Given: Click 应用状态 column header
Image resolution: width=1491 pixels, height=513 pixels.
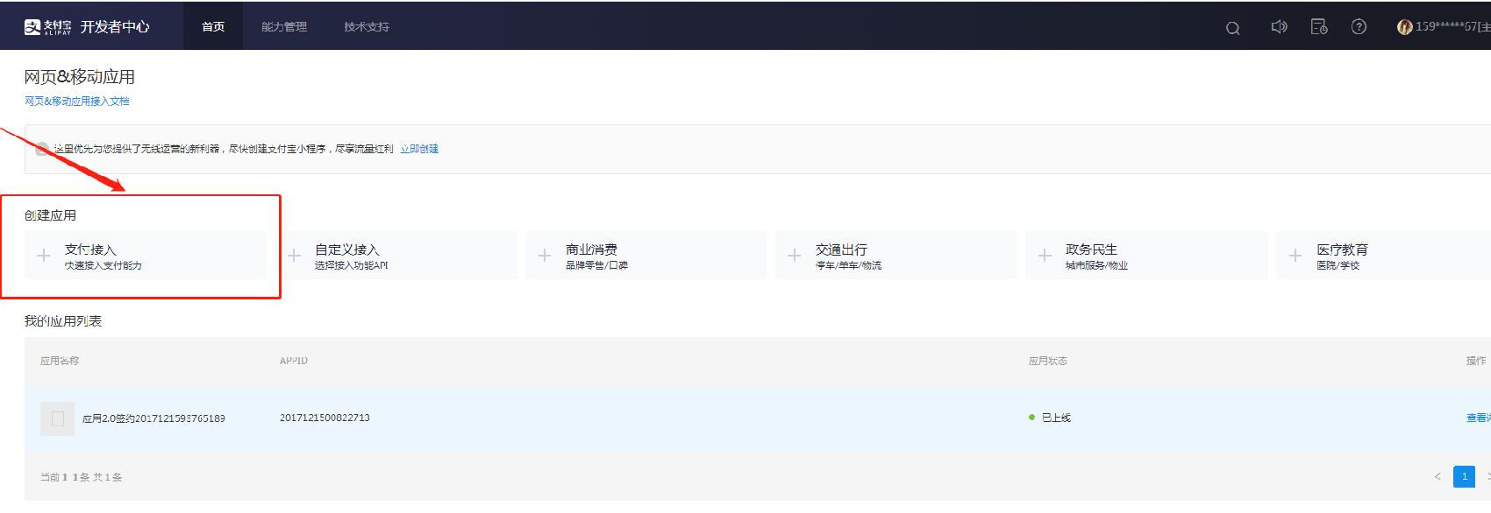Looking at the screenshot, I should [x=1048, y=361].
